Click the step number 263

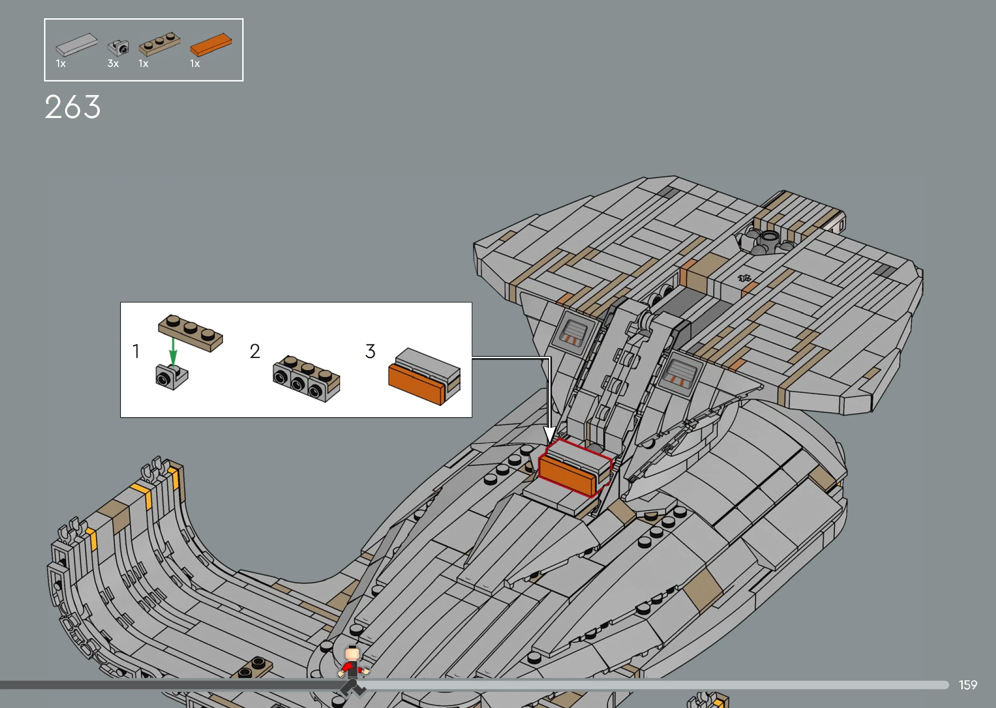(x=73, y=107)
